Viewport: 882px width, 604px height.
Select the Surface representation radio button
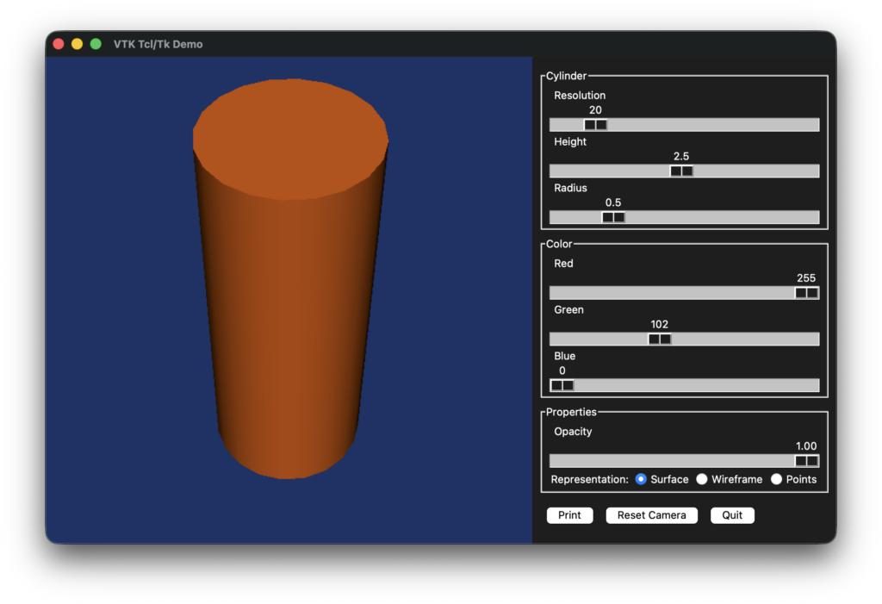[x=641, y=479]
